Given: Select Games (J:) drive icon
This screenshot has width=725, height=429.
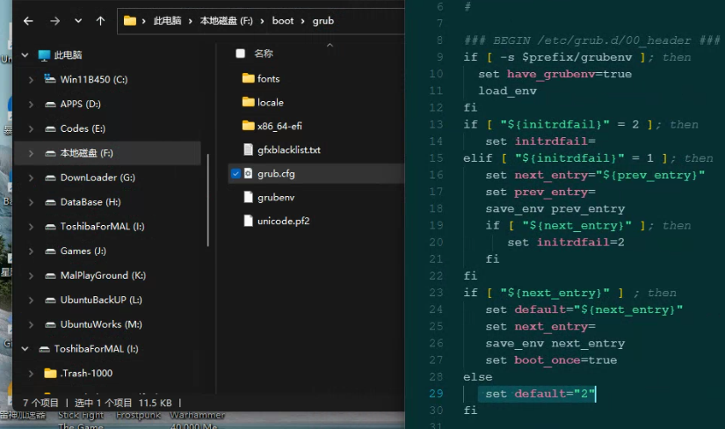Looking at the screenshot, I should [50, 251].
